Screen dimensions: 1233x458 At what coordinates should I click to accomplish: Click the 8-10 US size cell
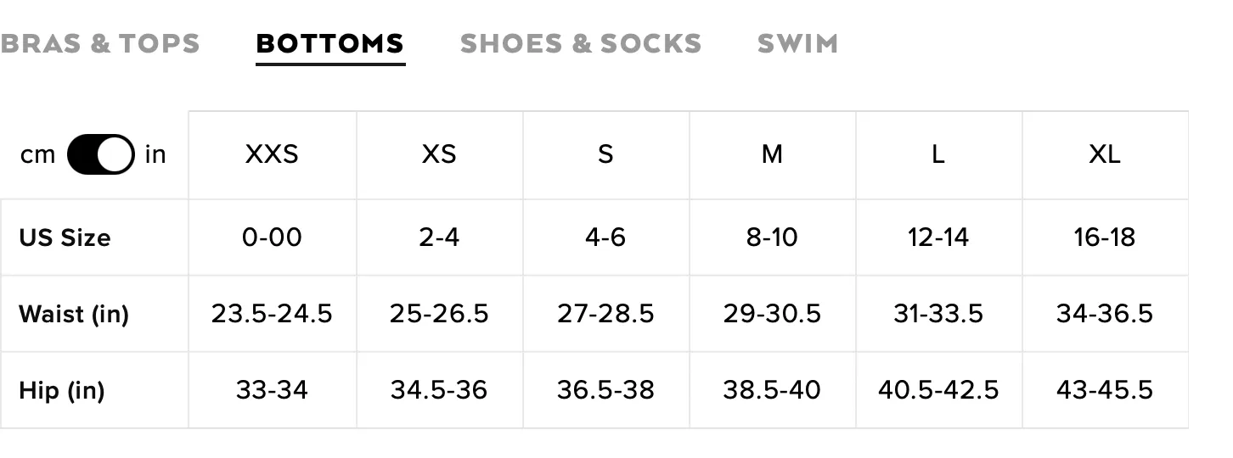pos(772,237)
